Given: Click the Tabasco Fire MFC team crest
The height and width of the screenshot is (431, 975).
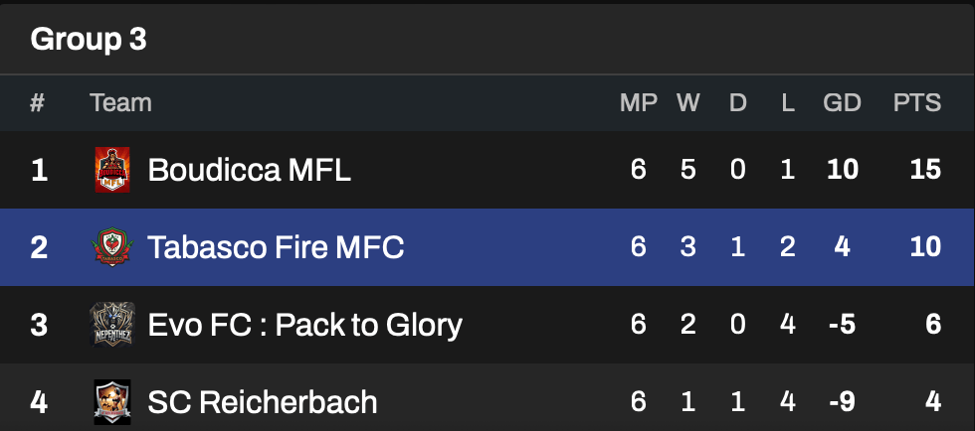Looking at the screenshot, I should (x=111, y=246).
